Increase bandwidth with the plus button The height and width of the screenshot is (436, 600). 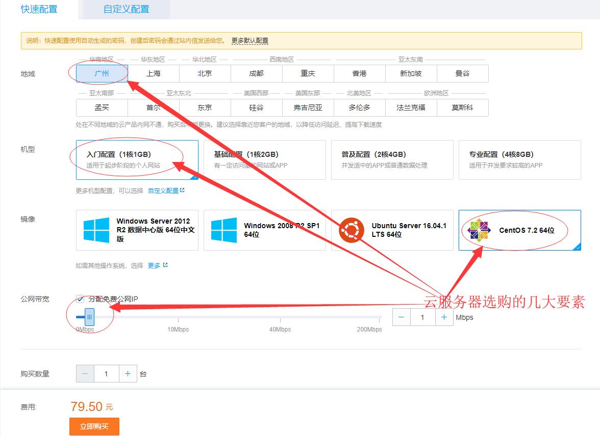[444, 317]
